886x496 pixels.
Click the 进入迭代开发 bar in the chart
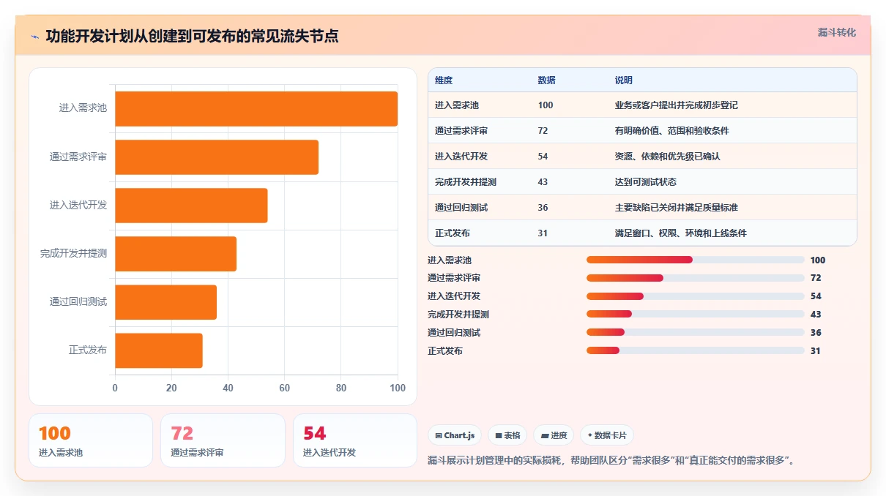(191, 206)
